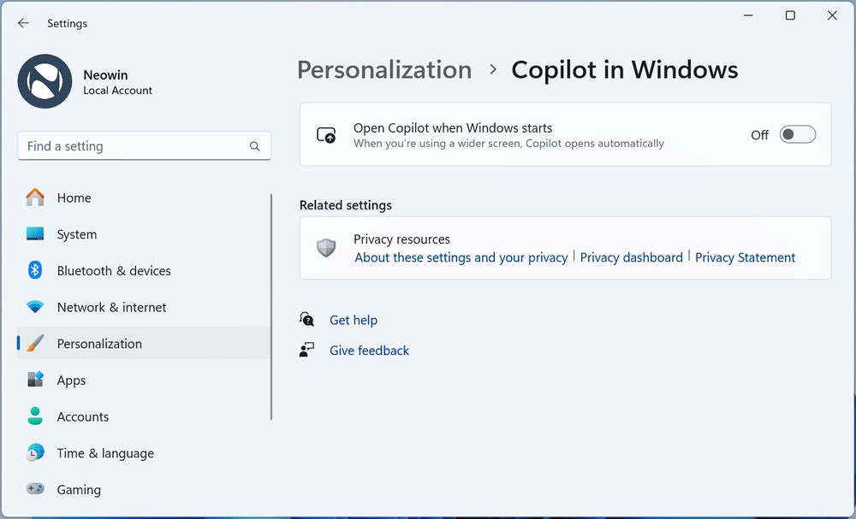The height and width of the screenshot is (519, 856).
Task: Open About these settings and your privacy
Action: (x=461, y=257)
